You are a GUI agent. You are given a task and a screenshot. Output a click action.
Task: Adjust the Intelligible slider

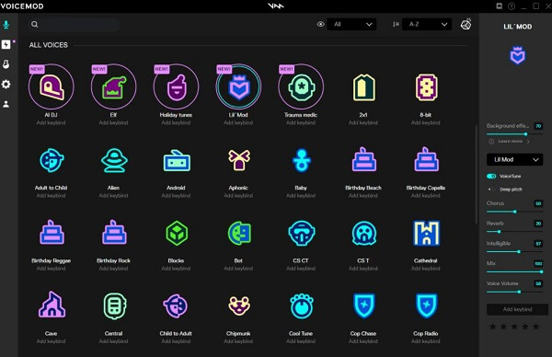pos(514,252)
